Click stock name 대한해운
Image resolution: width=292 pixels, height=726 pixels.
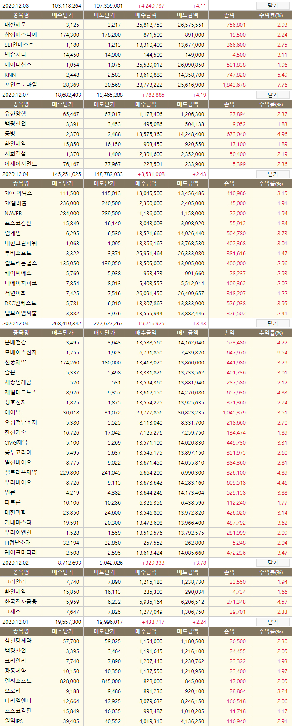[15, 25]
